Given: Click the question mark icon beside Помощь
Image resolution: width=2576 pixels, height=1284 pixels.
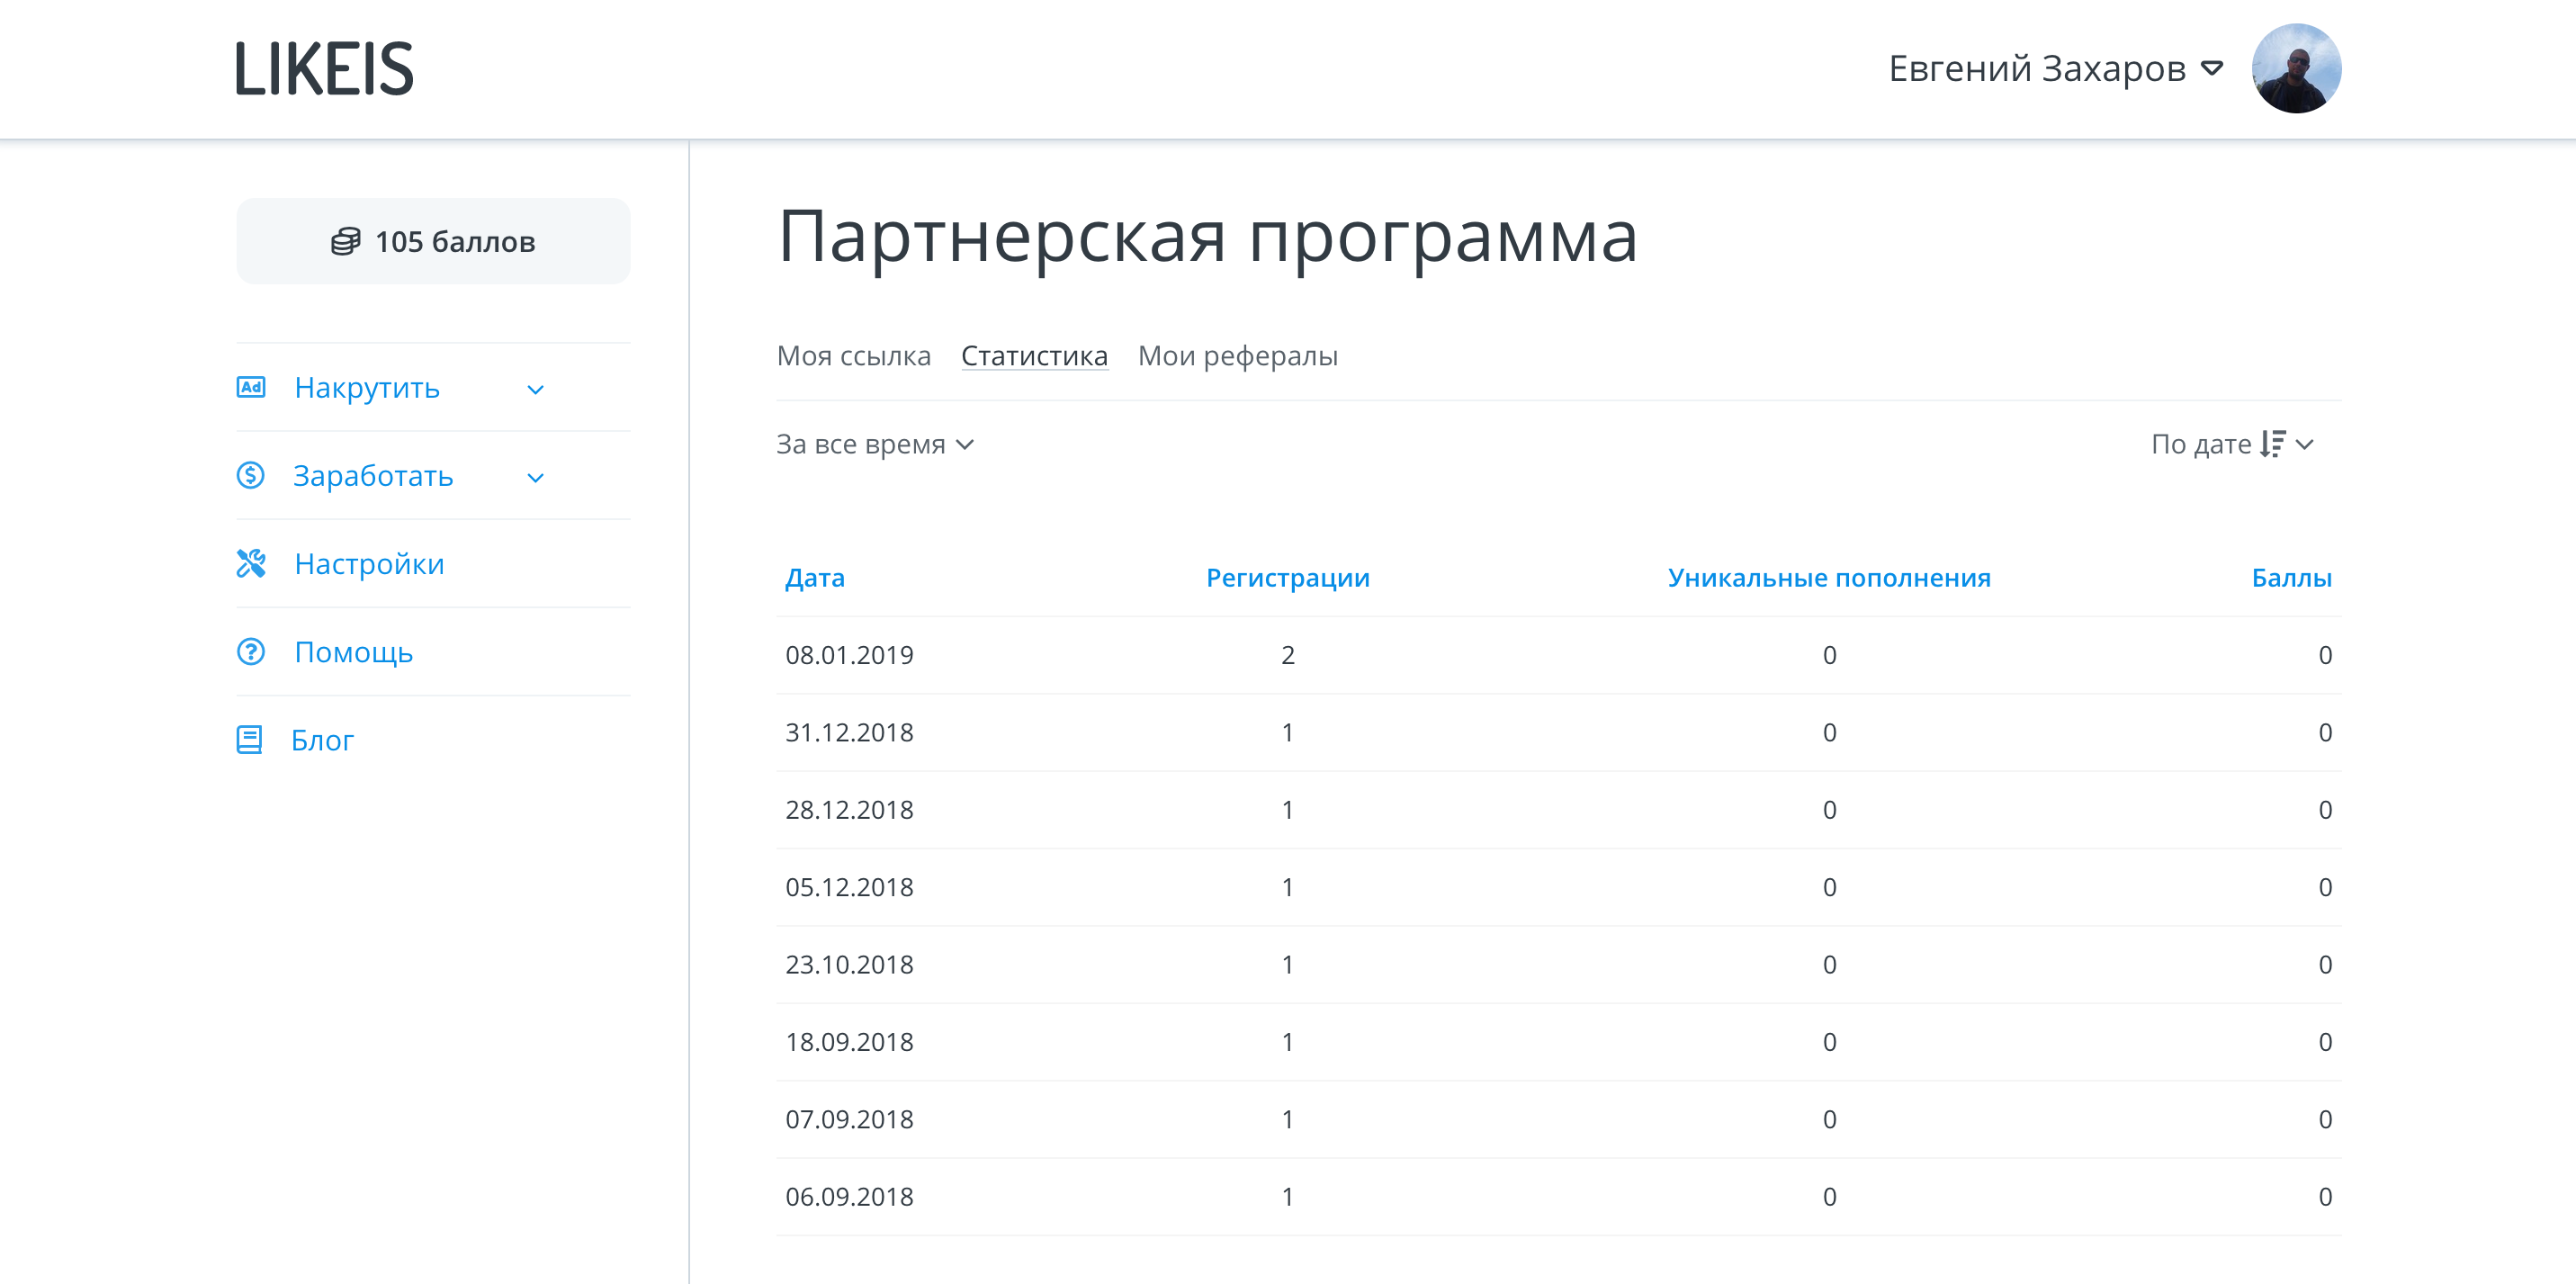Looking at the screenshot, I should (250, 651).
